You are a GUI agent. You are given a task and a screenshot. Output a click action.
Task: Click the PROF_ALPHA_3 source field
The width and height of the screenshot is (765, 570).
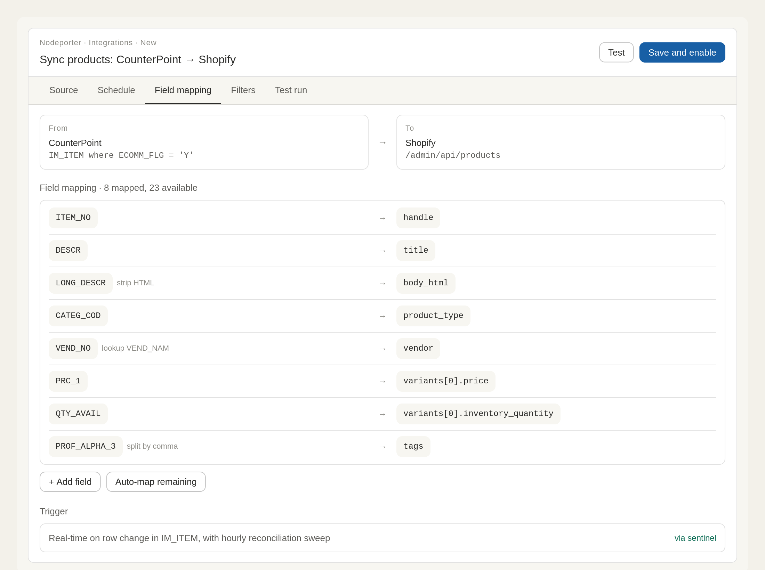coord(86,446)
